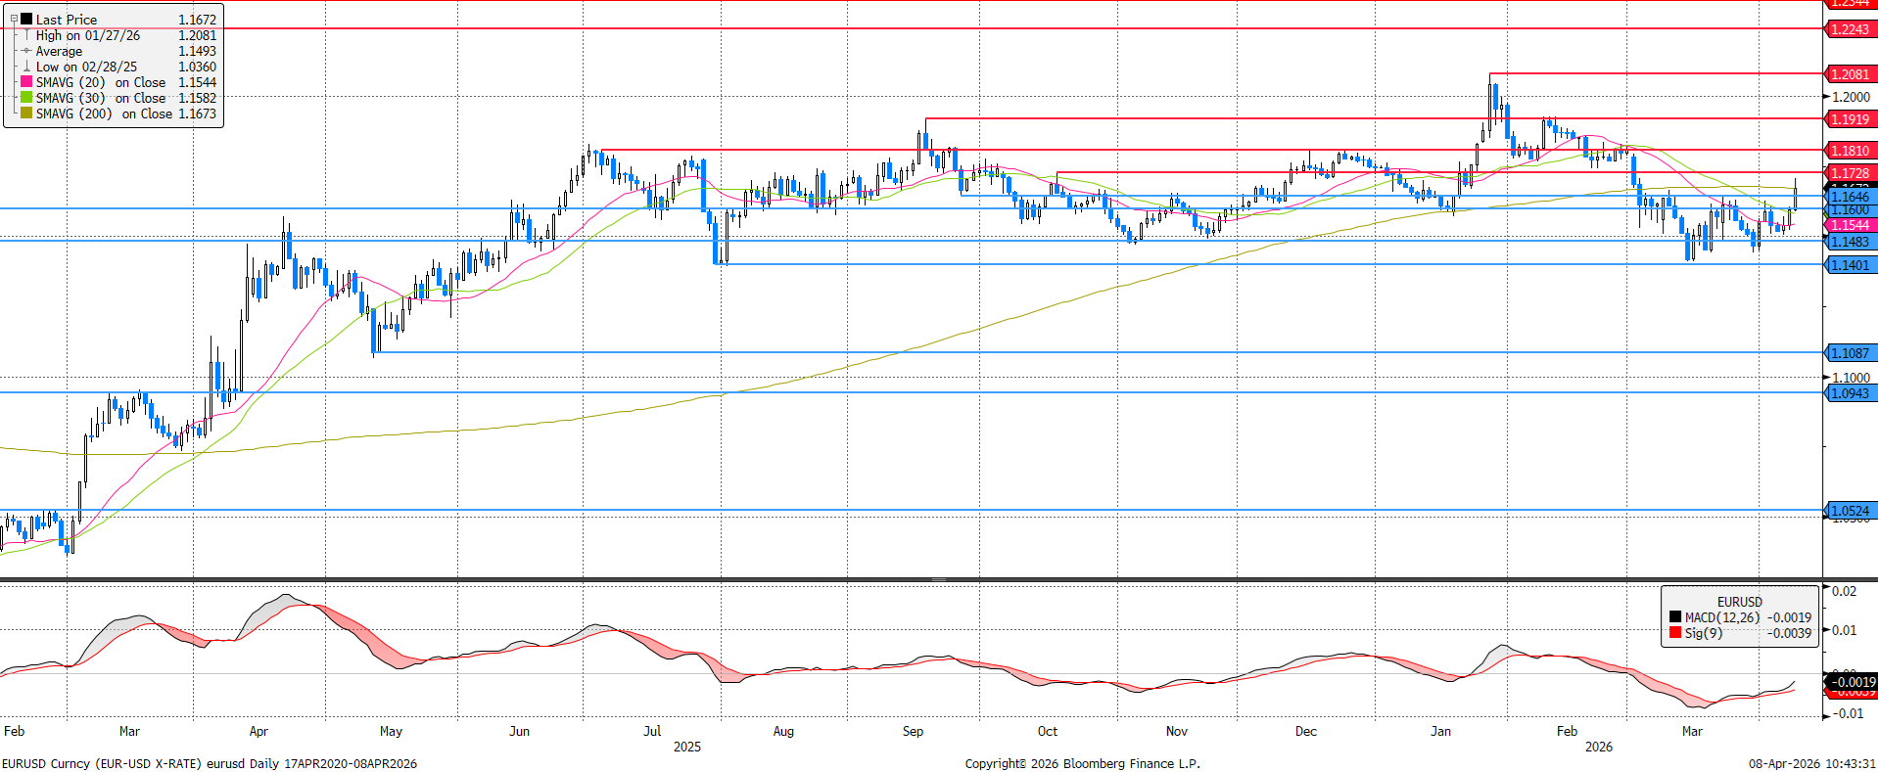Click the red 1.1919 resistance level tag
Viewport: 1878px width, 772px height.
coord(1850,119)
